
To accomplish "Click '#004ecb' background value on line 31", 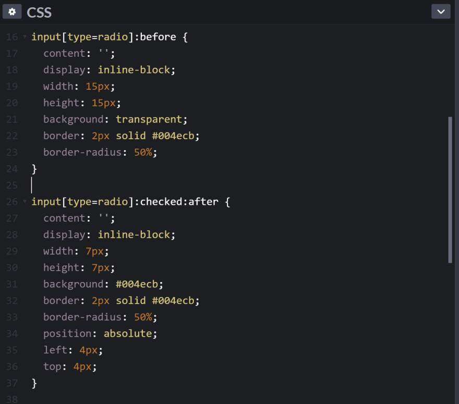I will (x=137, y=284).
